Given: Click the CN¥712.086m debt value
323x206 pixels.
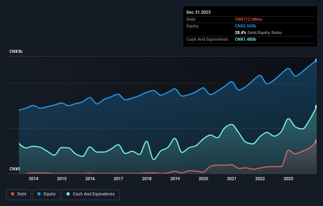Looking at the screenshot, I should coord(248,19).
